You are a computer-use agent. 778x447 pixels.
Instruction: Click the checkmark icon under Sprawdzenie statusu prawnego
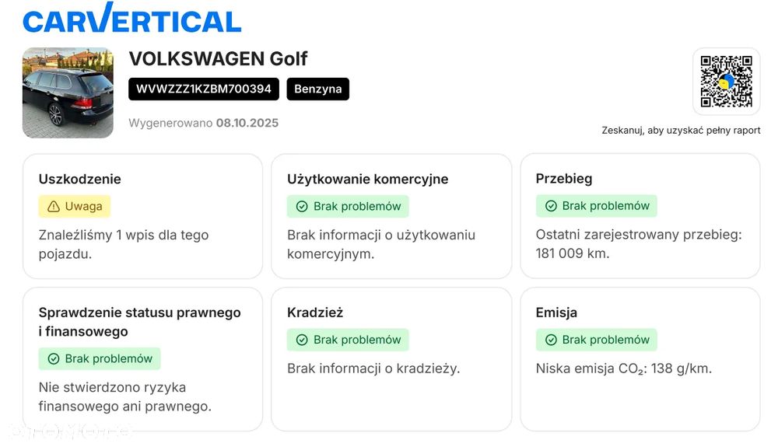[54, 358]
